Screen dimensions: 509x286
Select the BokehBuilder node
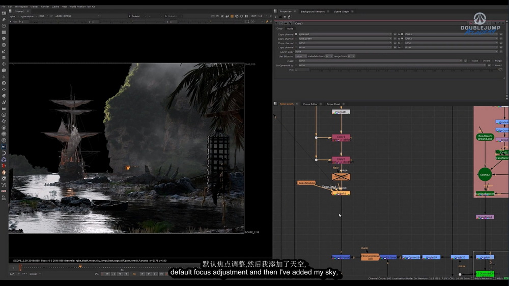pyautogui.click(x=306, y=183)
